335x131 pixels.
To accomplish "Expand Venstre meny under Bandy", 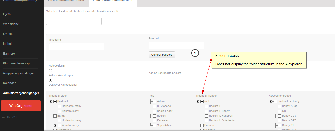I will point(55,125).
